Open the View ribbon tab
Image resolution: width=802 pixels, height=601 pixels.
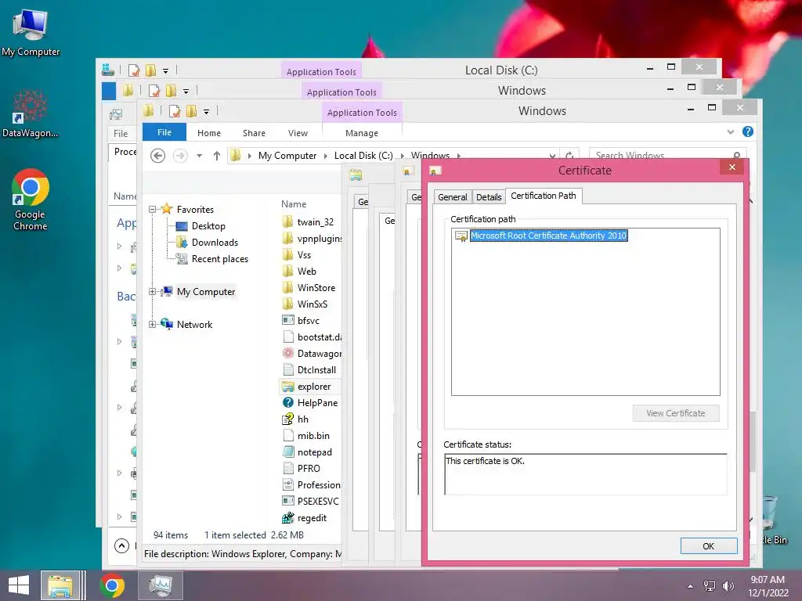298,133
